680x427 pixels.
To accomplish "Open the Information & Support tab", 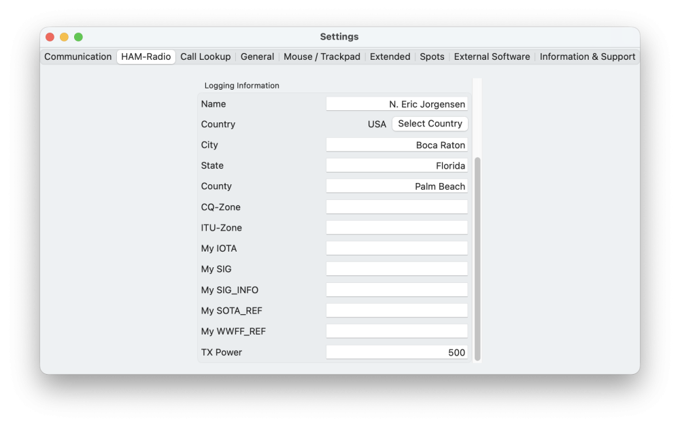I will pyautogui.click(x=588, y=56).
